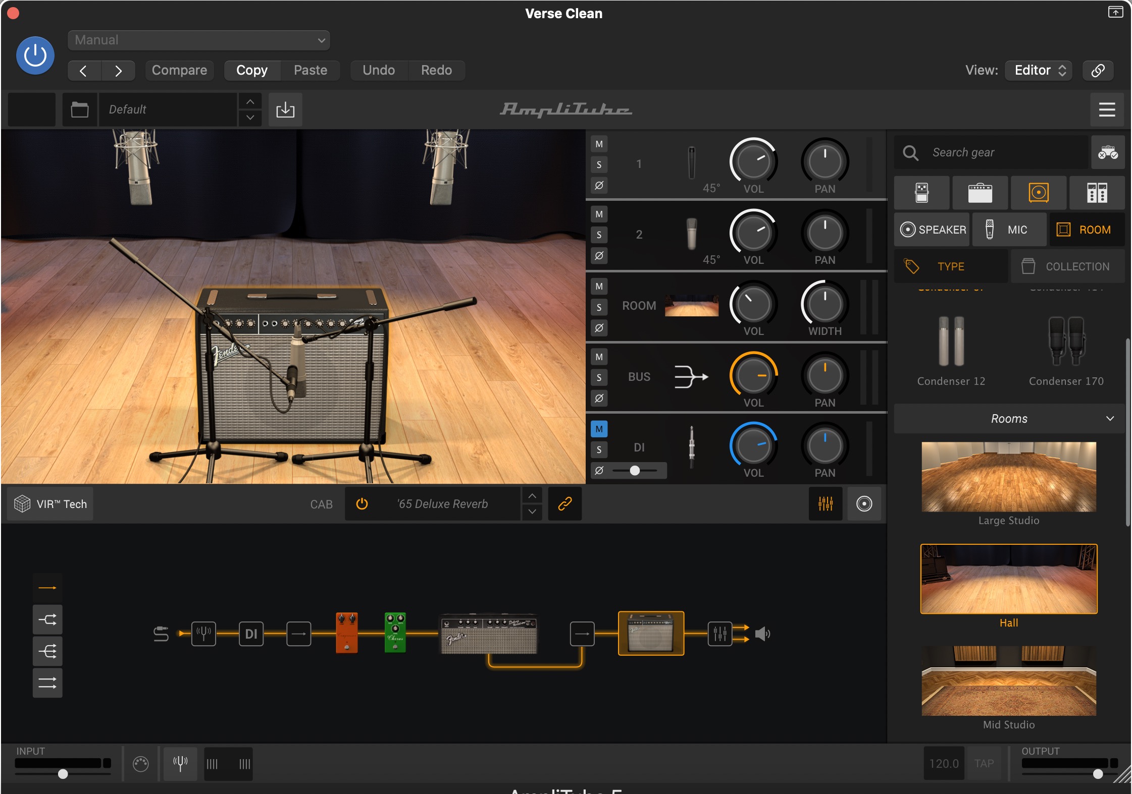Switch to the SPEAKER tab
Screen dimensions: 1132x794
point(932,230)
